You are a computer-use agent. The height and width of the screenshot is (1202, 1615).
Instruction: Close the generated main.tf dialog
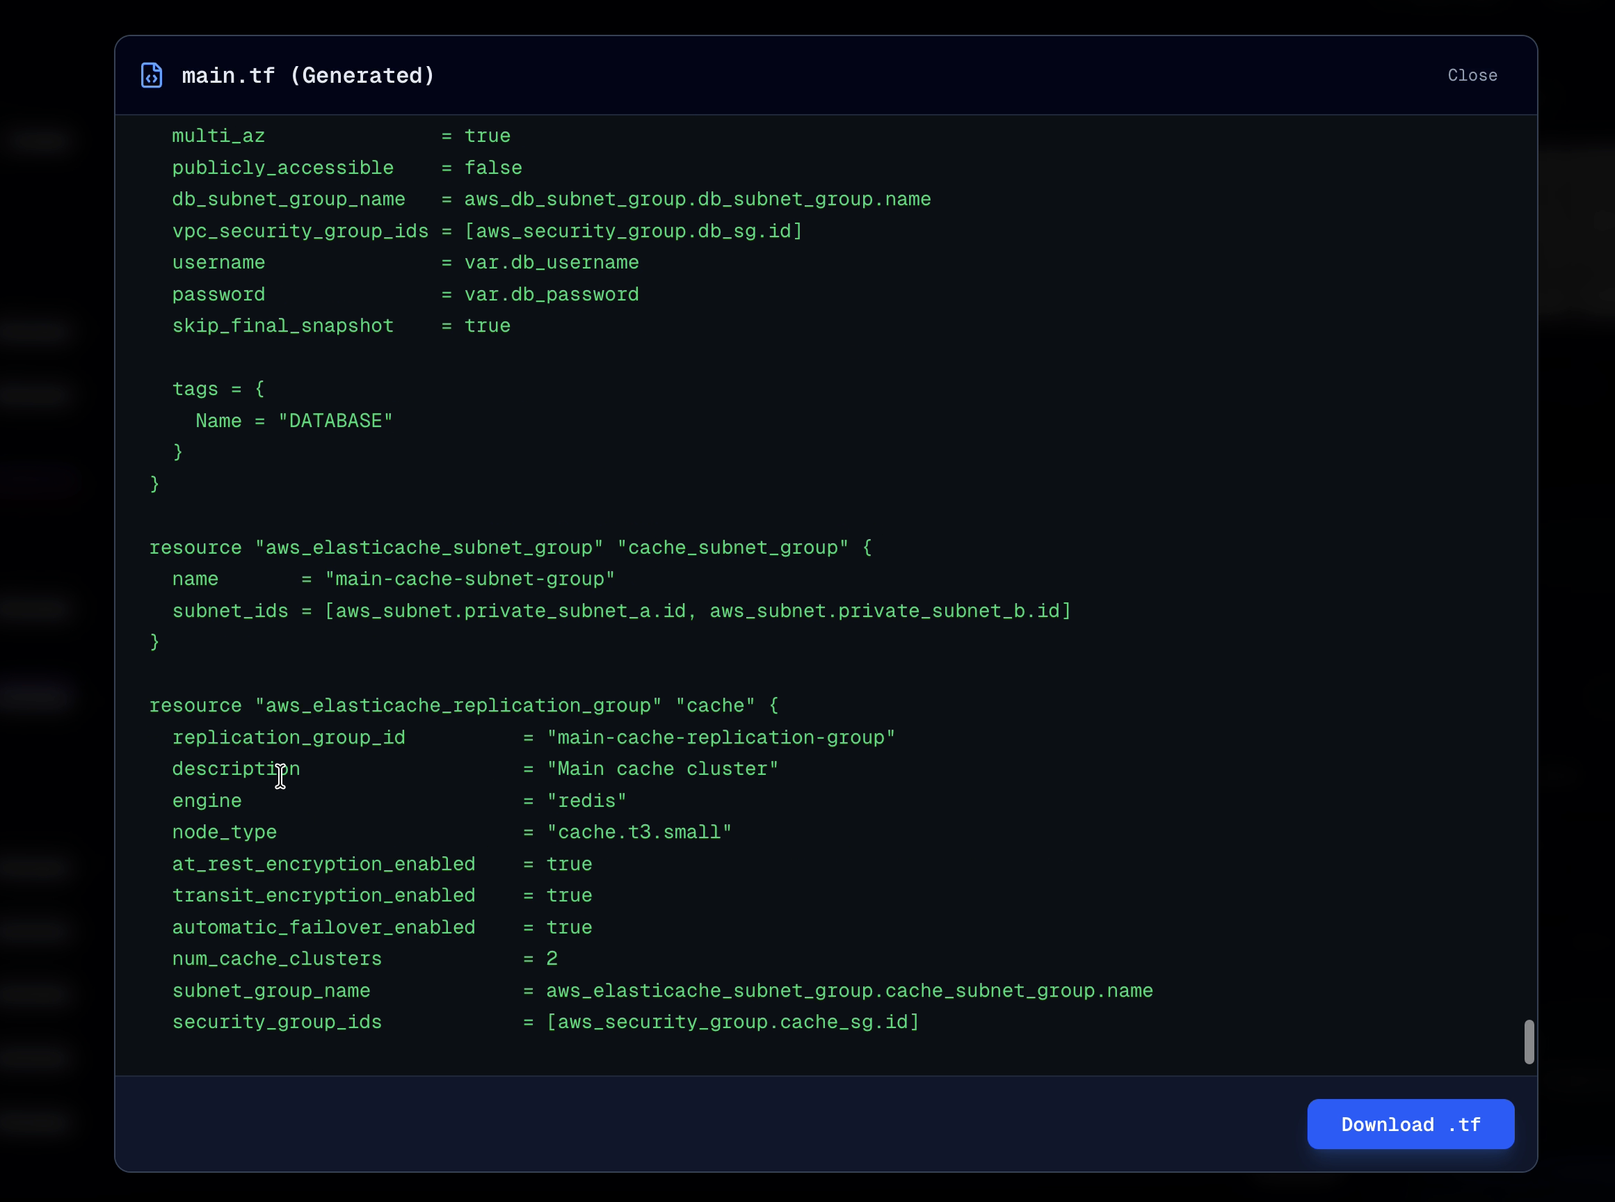1472,75
